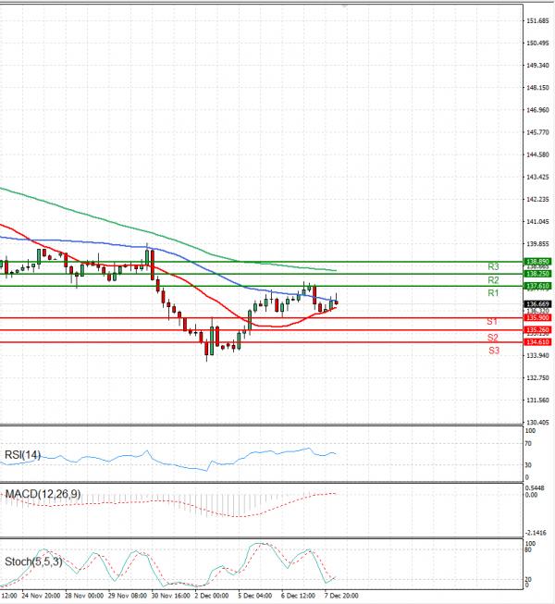
Task: Click the 139.855 price axis value
Action: coord(537,244)
